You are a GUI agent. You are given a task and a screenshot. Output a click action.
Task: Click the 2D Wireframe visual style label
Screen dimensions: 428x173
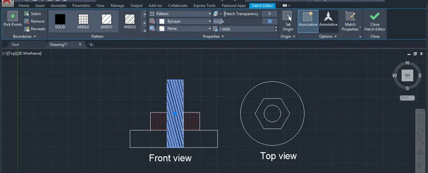click(x=29, y=54)
